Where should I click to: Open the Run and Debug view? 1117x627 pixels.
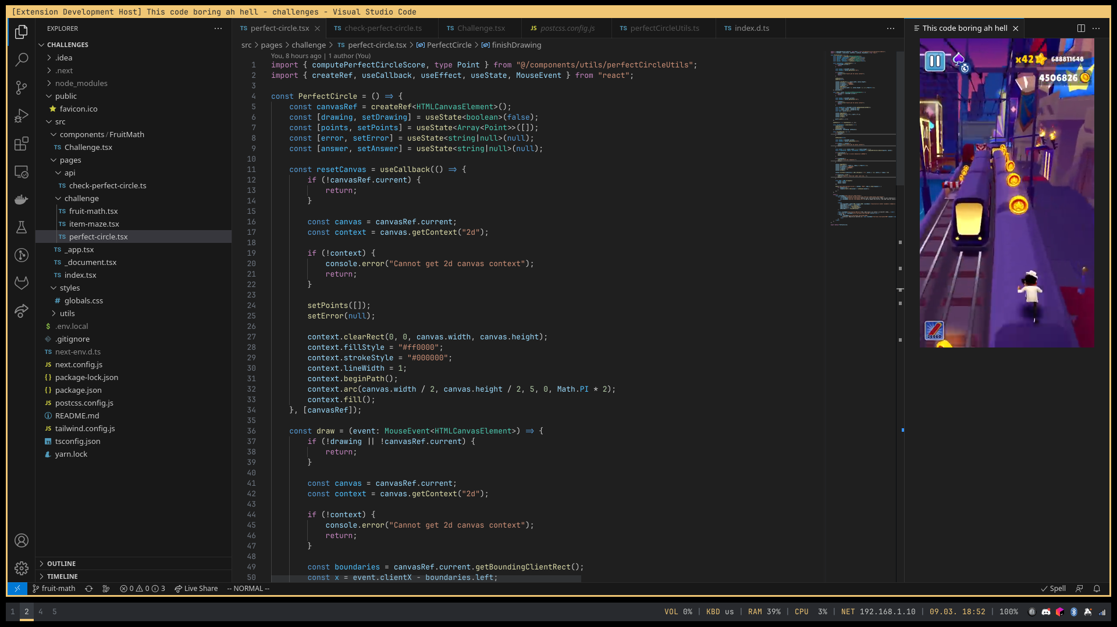pos(22,116)
